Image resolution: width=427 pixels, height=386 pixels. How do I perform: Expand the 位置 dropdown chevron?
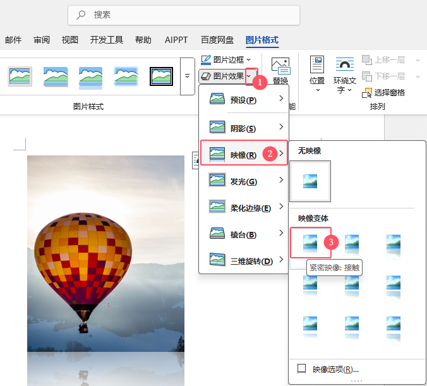pos(318,90)
